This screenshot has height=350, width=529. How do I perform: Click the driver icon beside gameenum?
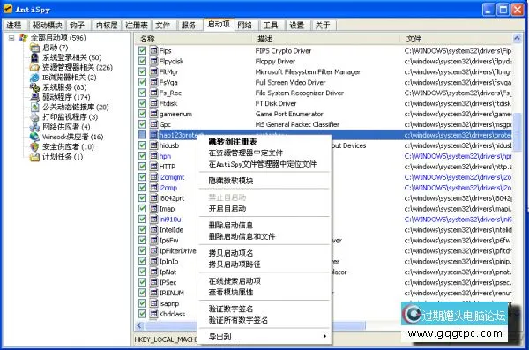(153, 114)
